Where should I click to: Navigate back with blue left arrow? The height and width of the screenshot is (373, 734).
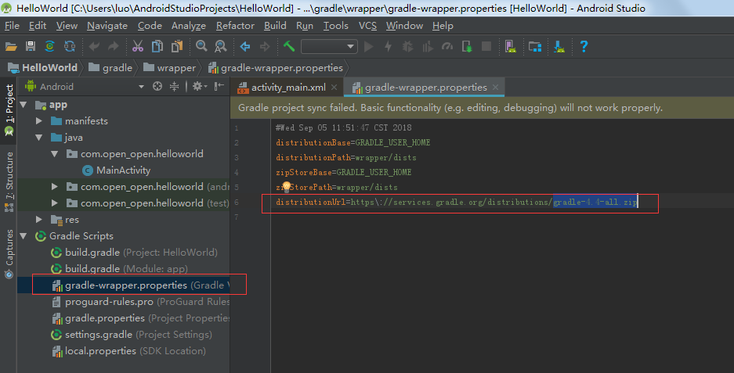245,46
